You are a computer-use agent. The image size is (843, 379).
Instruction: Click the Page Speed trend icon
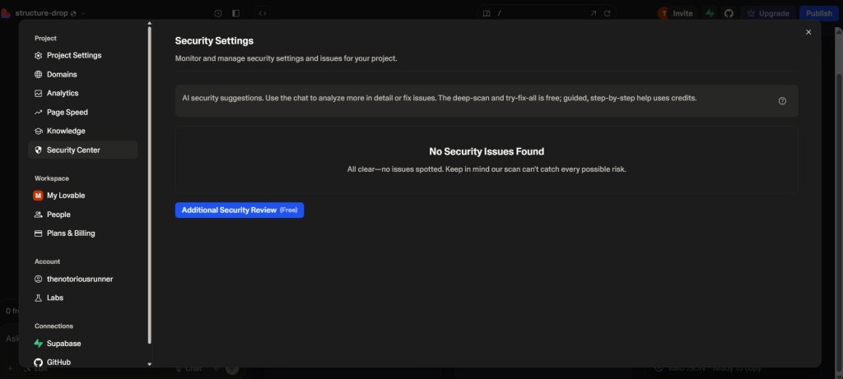click(38, 112)
